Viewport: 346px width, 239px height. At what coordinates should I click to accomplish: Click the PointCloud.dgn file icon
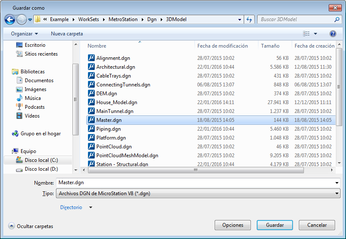[x=91, y=146]
